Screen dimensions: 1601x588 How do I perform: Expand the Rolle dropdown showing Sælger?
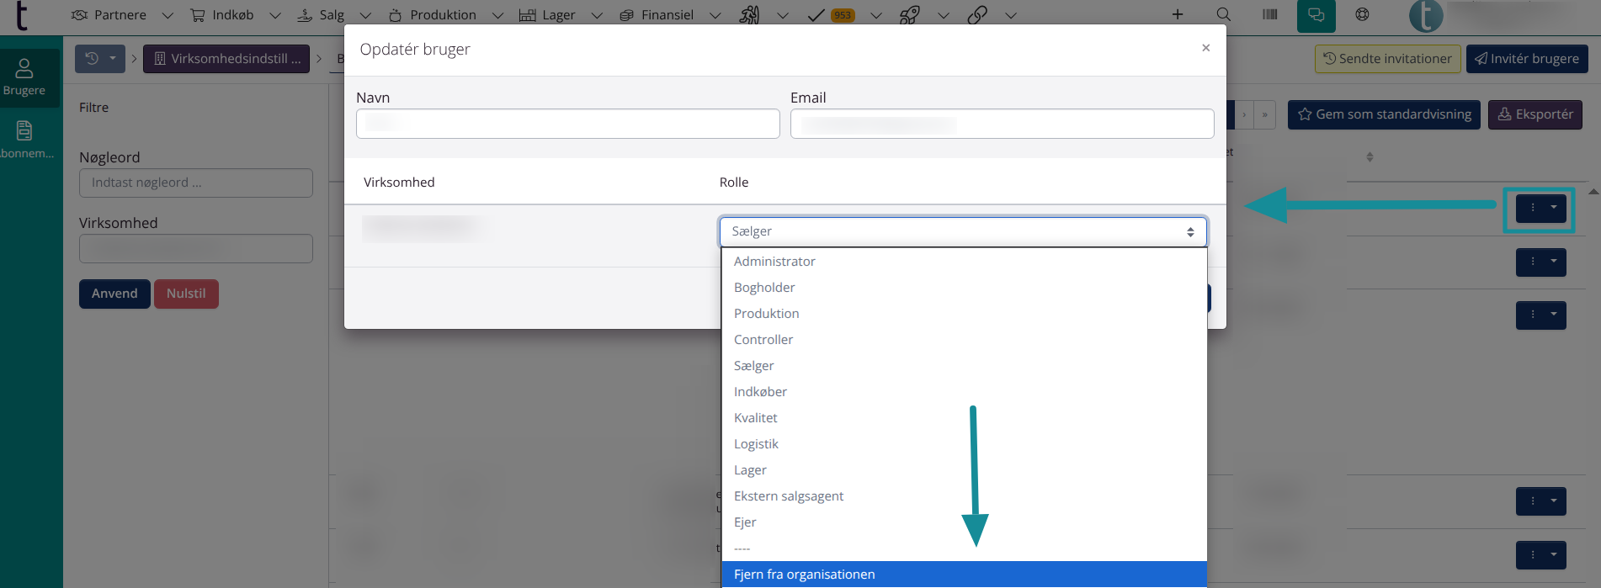pyautogui.click(x=963, y=231)
